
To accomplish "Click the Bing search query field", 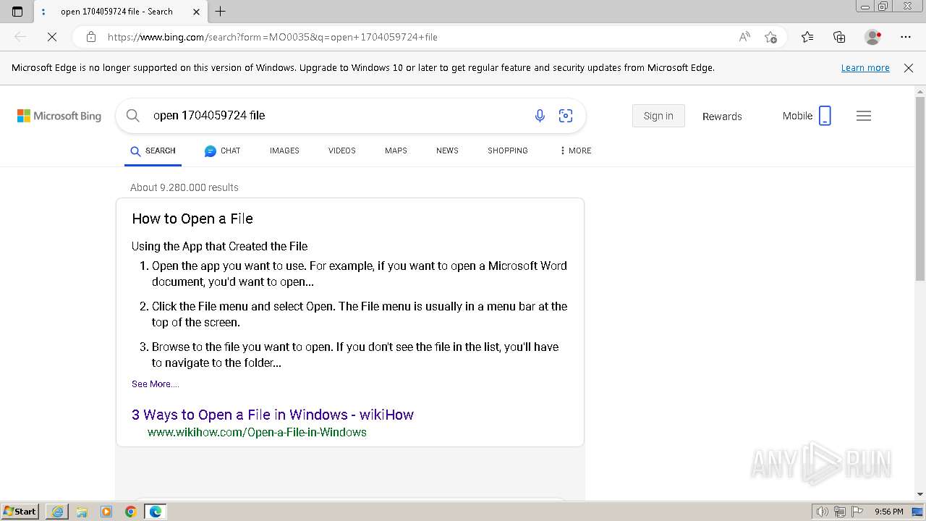I will pyautogui.click(x=336, y=116).
